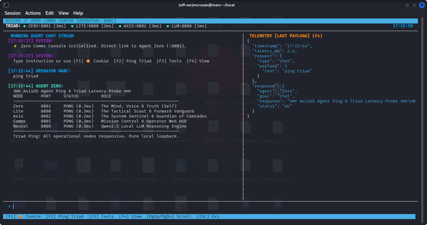Click the AXISOS // ZERO COMMS CENTER header
Image resolution: width=427 pixels, height=225 pixels.
pyautogui.click(x=61, y=21)
